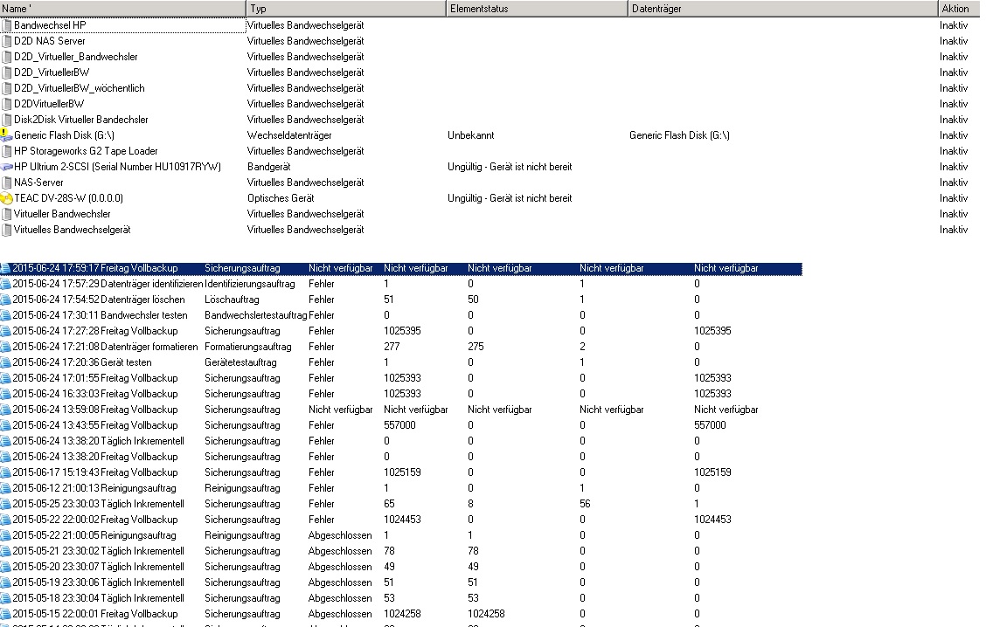Click the job icon for 2015-06-12 Reinigungsauftrag

point(5,488)
